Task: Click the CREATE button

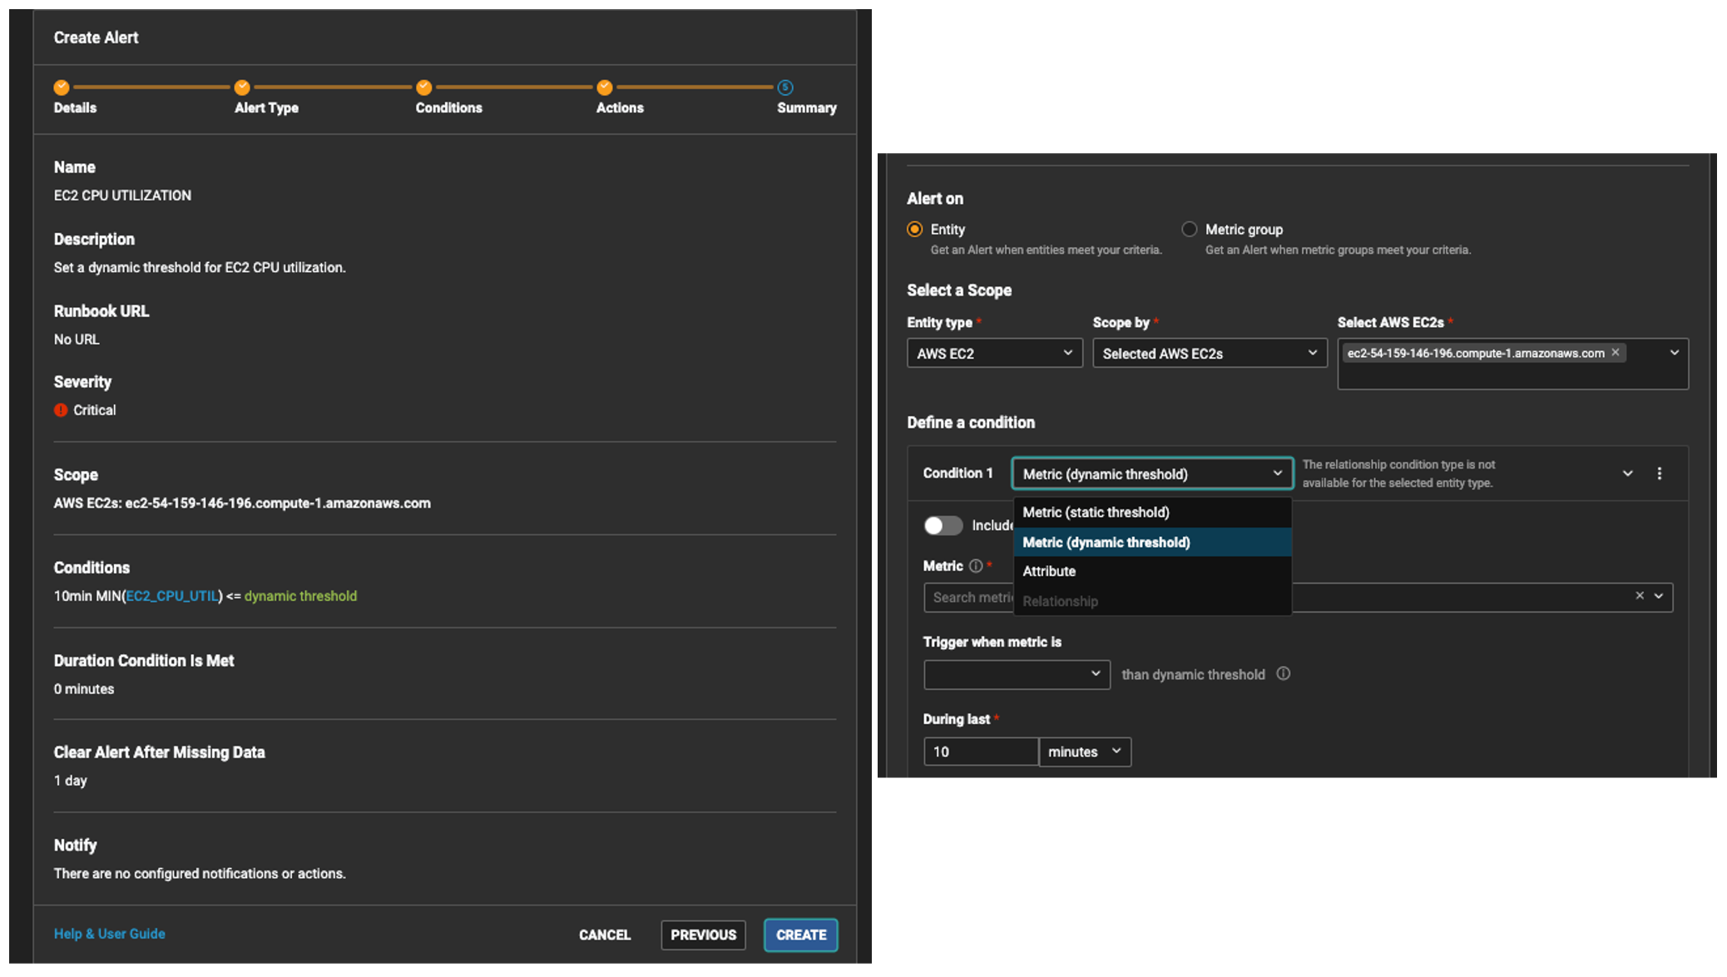Action: pyautogui.click(x=800, y=935)
